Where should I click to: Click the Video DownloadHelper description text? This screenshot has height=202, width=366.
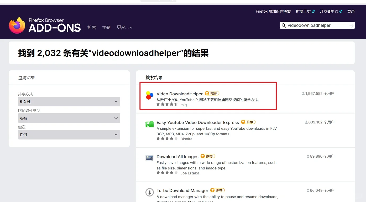click(209, 100)
